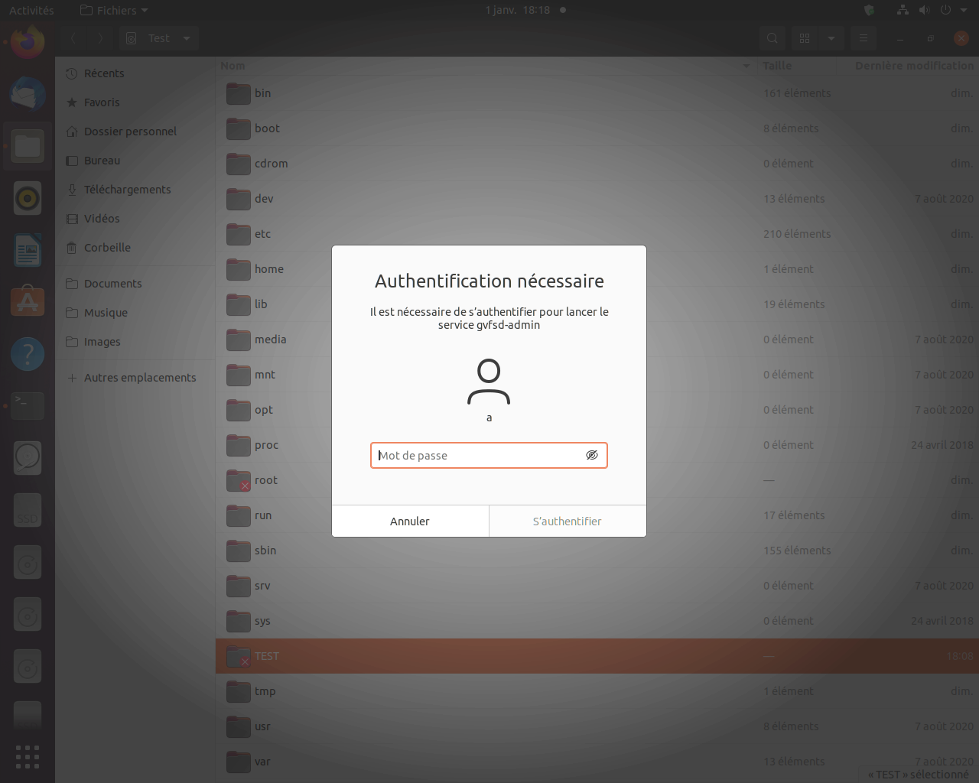This screenshot has height=783, width=979.
Task: Select the cdrom folder row
Action: coord(597,164)
